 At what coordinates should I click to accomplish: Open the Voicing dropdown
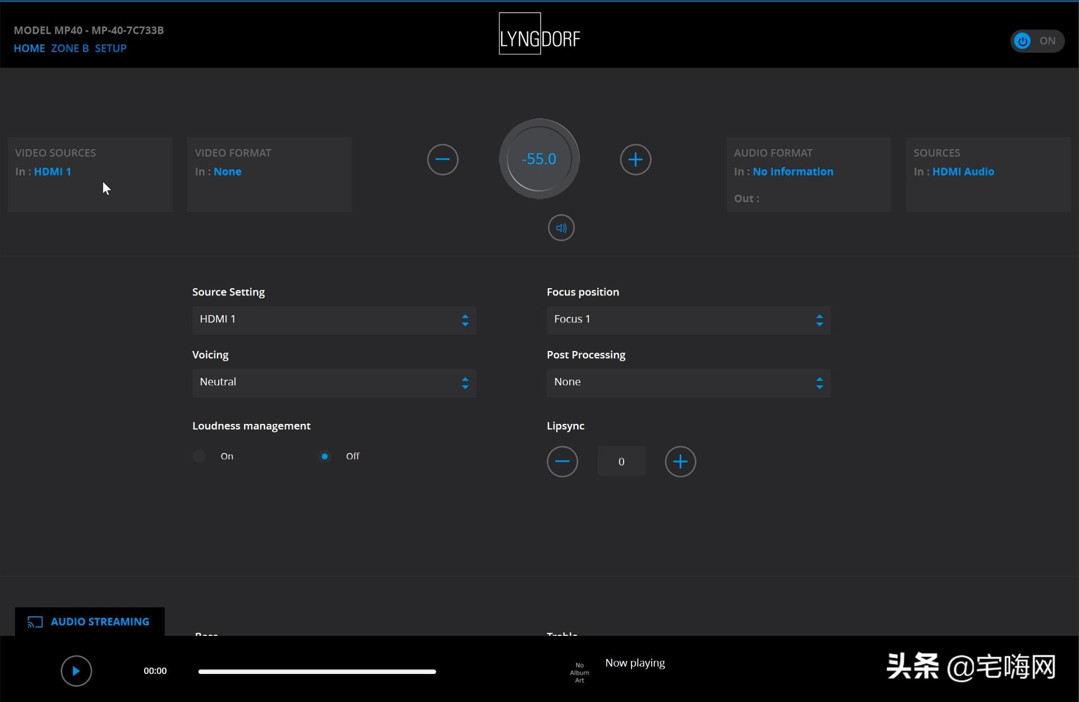coord(334,382)
